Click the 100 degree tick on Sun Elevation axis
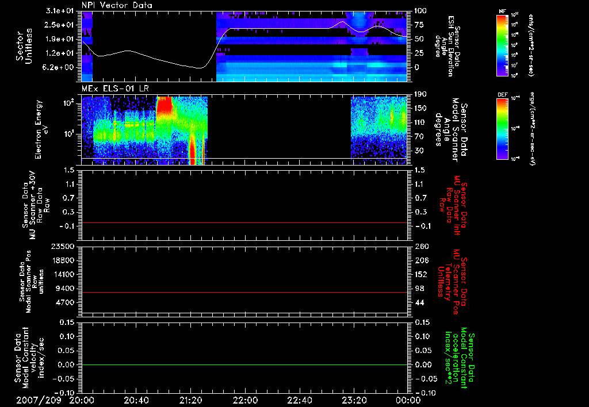589x407 pixels. click(420, 11)
